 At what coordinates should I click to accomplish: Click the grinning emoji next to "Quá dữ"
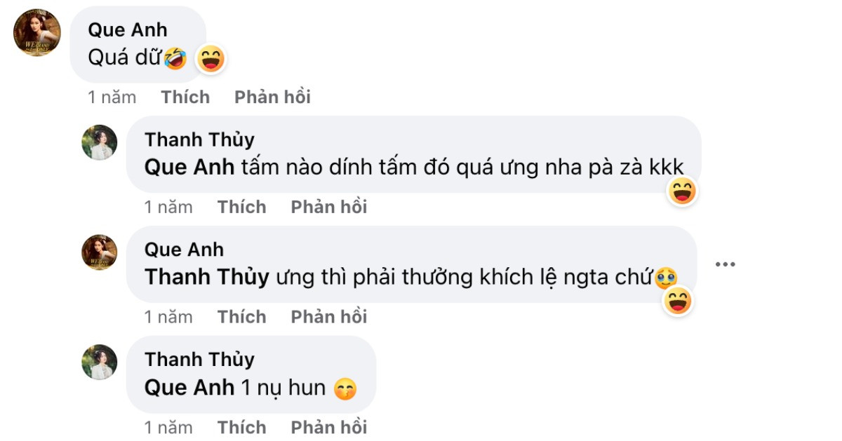coord(211,60)
